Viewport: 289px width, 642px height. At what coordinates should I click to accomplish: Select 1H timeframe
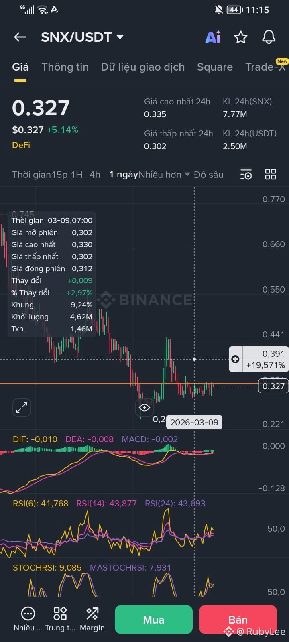coord(77,175)
